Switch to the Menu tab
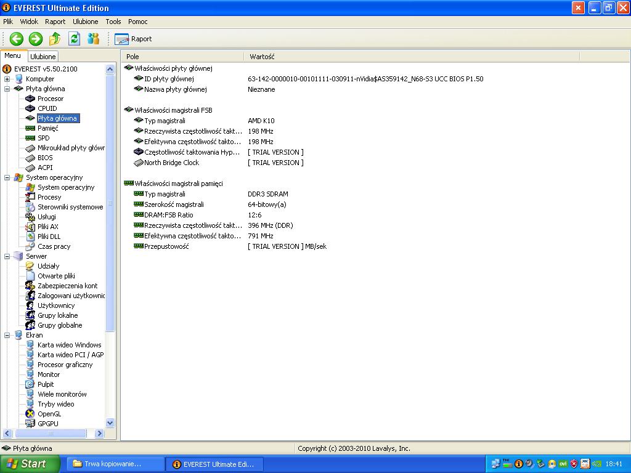Image resolution: width=631 pixels, height=473 pixels. [x=13, y=56]
